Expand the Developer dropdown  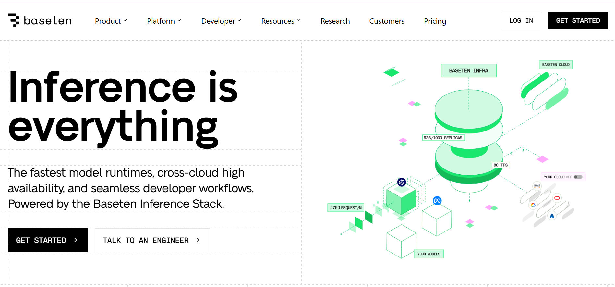click(x=221, y=21)
